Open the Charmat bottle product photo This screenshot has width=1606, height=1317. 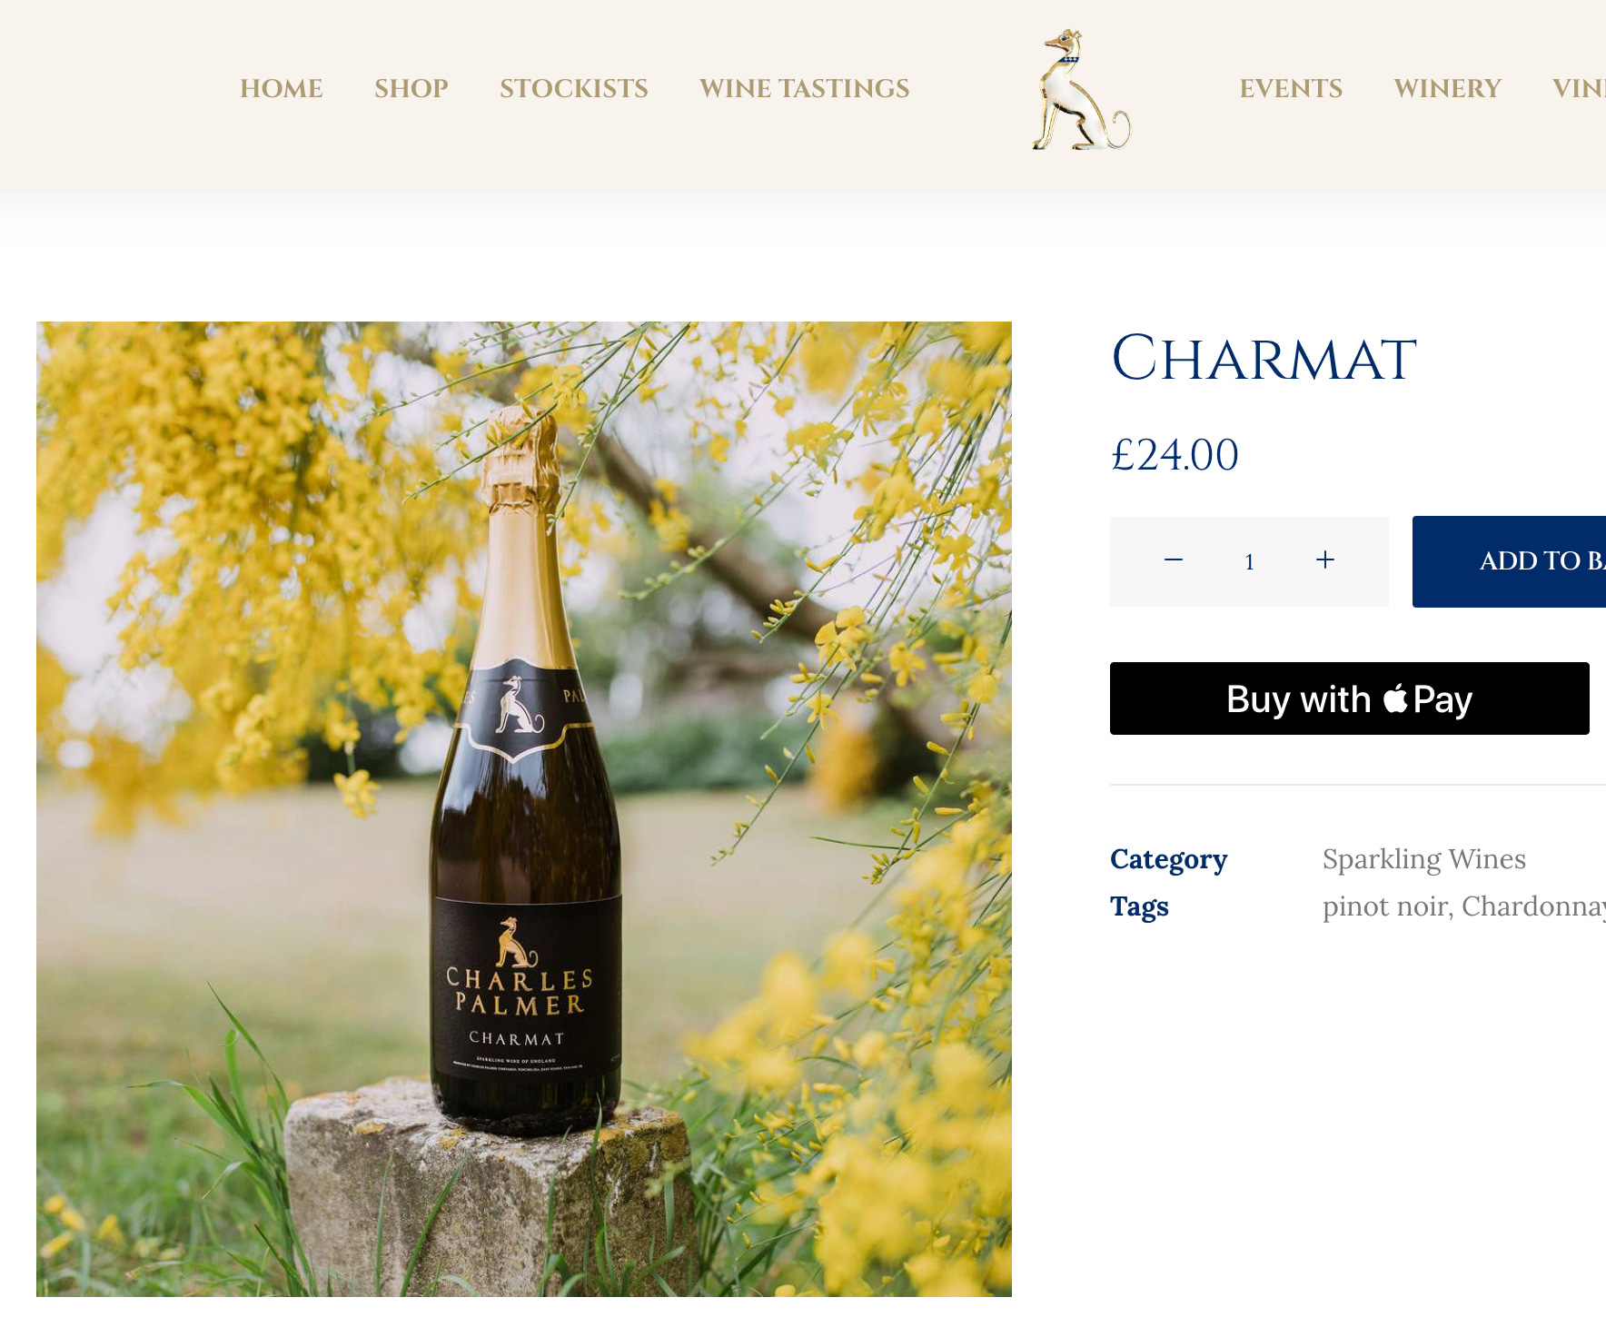coord(524,808)
